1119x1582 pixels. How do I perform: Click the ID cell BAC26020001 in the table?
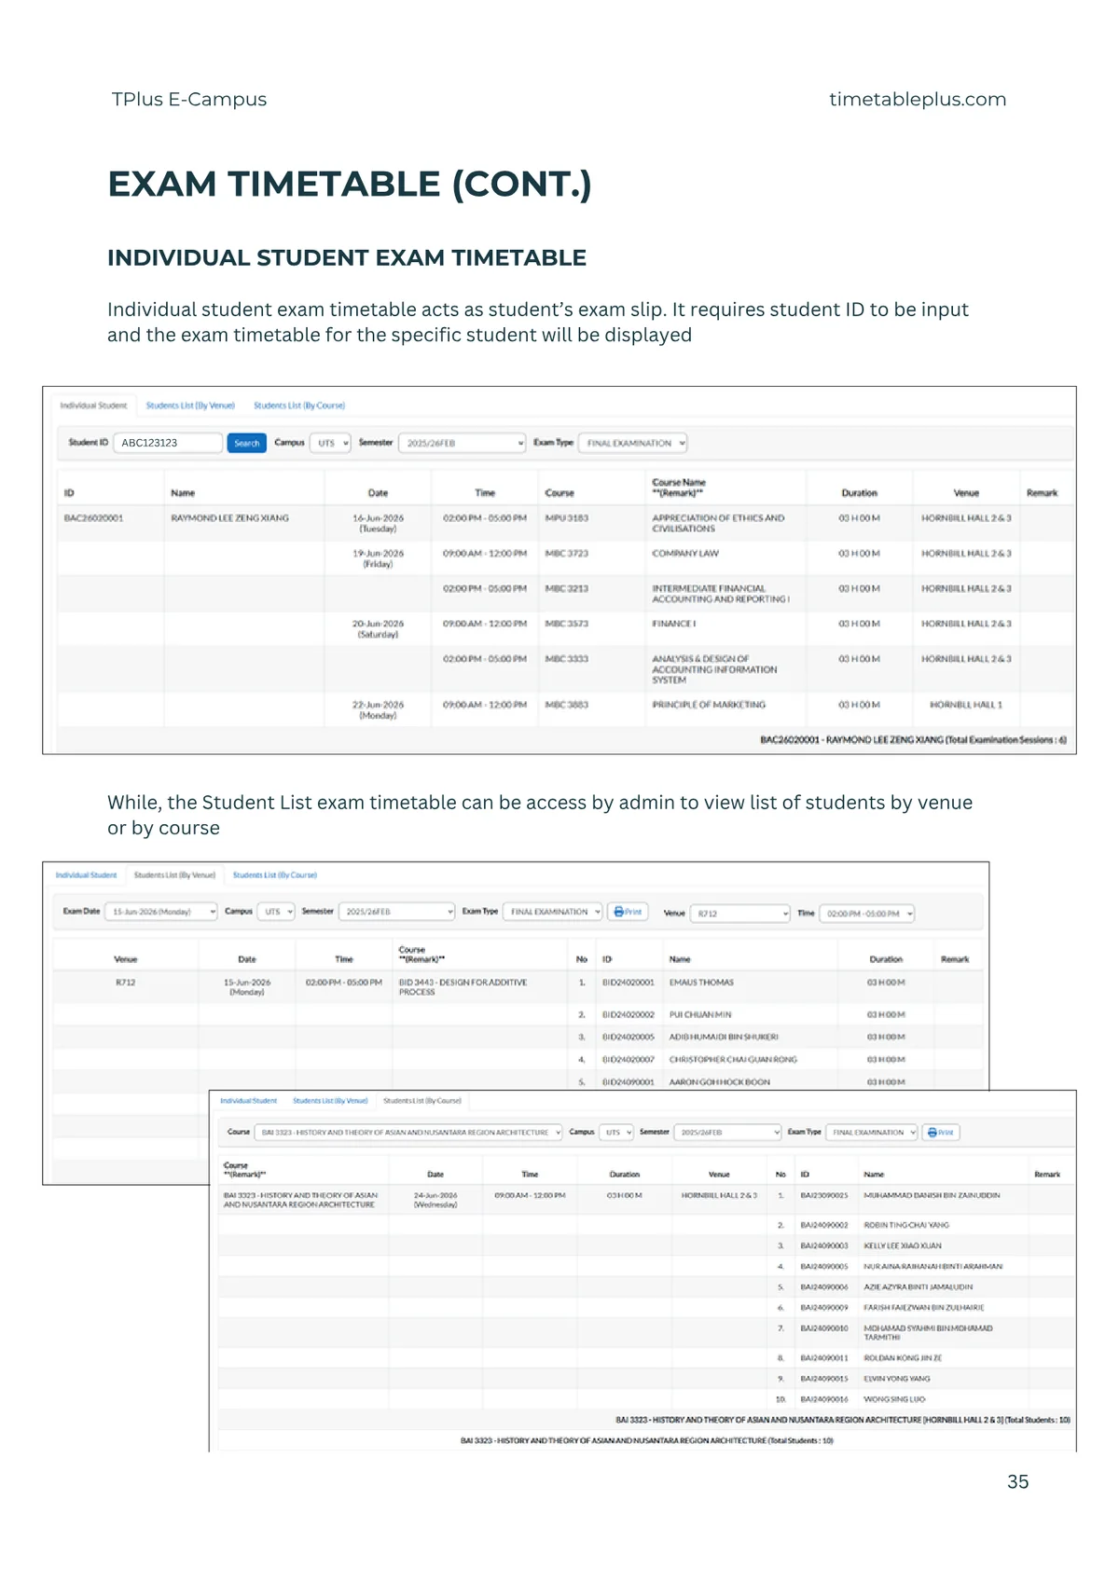tap(93, 517)
